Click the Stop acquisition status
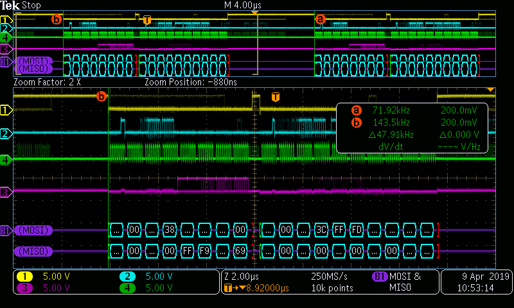 (31, 5)
